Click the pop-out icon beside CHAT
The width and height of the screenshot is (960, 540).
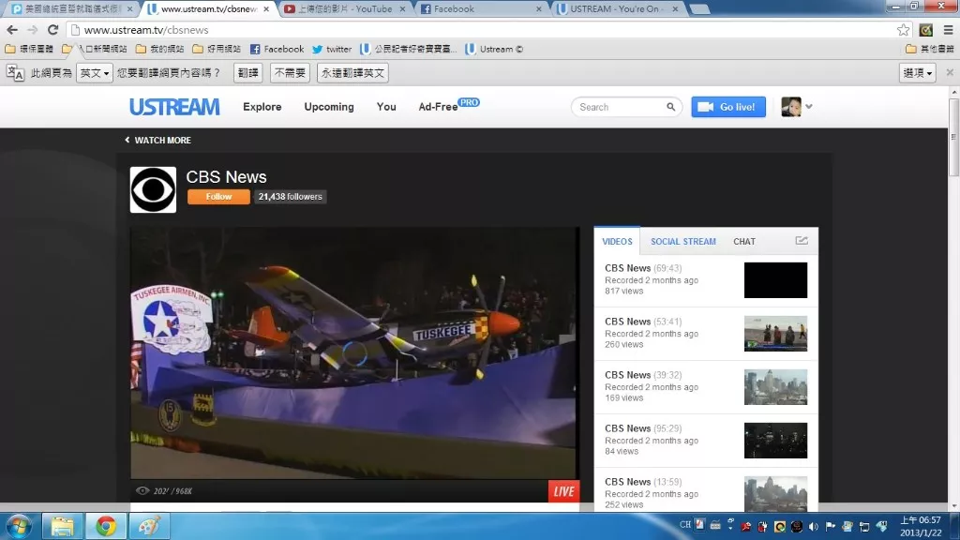click(x=802, y=241)
